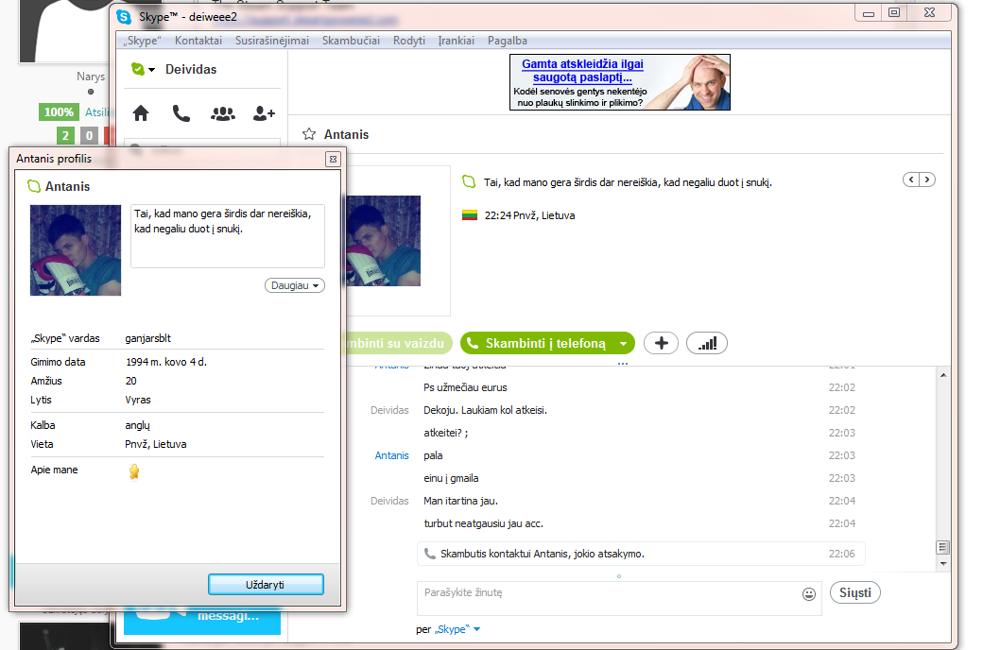Screen dimensions: 983x650
Task: Open the Susirašinėjimai menu
Action: (272, 41)
